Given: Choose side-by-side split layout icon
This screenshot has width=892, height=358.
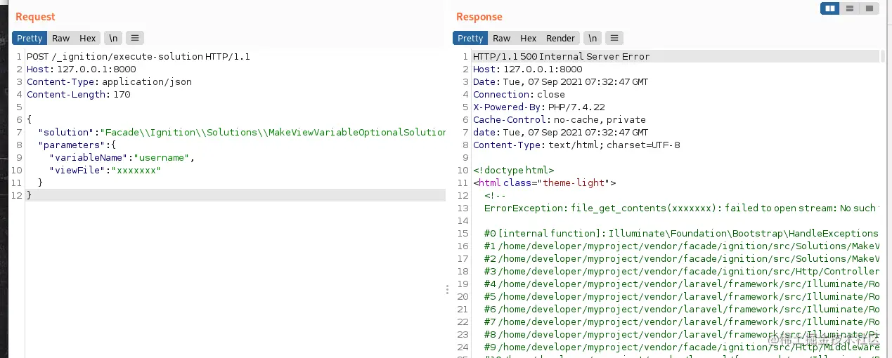Looking at the screenshot, I should click(831, 8).
